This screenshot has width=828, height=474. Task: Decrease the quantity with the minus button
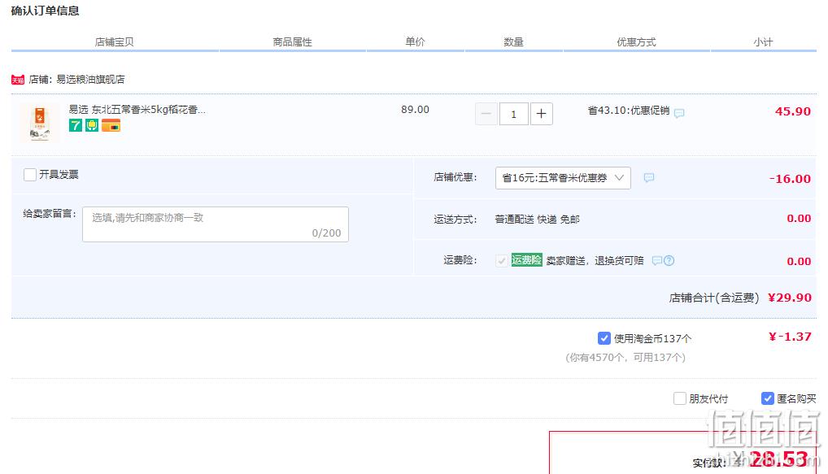coord(486,114)
